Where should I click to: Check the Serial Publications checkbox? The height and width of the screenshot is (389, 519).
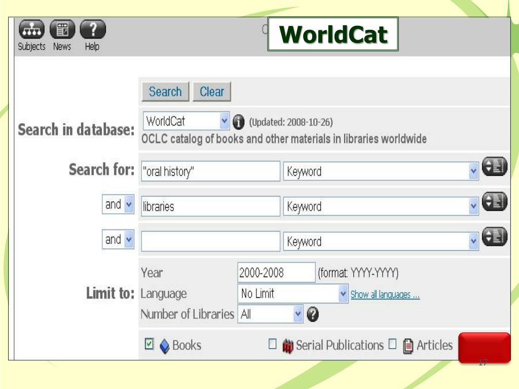(x=272, y=344)
